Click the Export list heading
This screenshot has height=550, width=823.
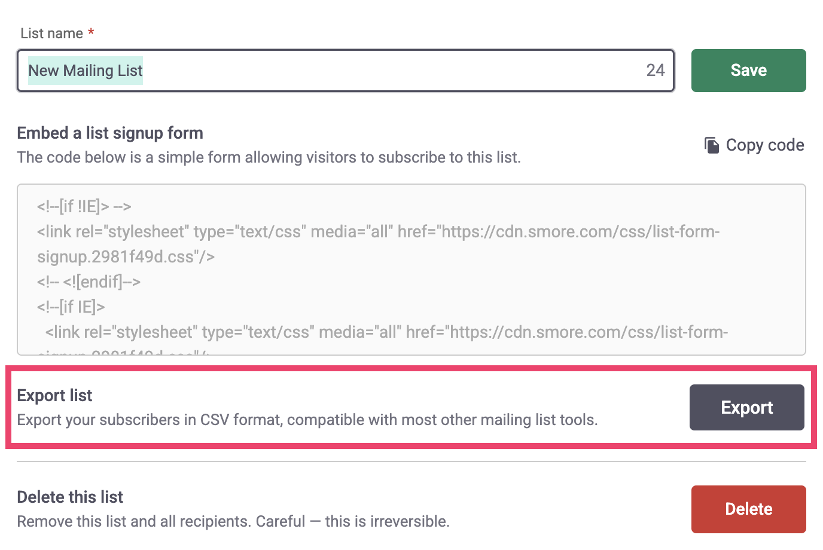point(54,396)
